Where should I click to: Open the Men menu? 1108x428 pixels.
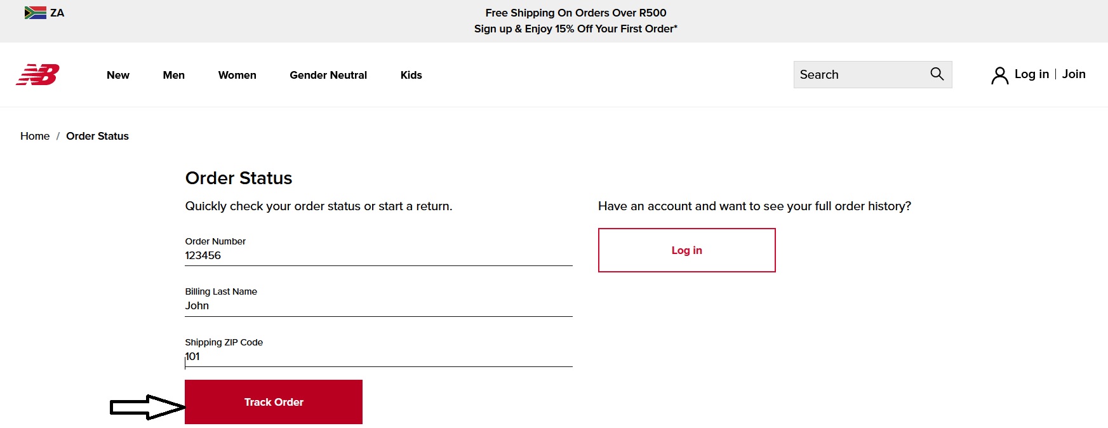(173, 75)
